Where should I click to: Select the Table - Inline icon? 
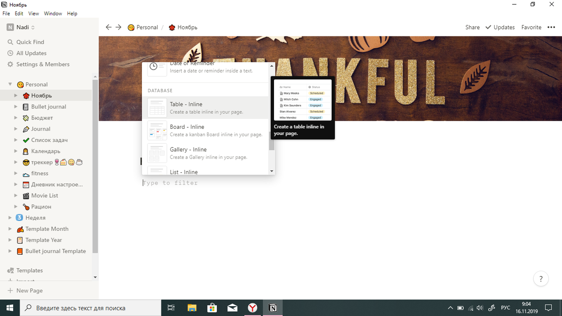tap(157, 108)
